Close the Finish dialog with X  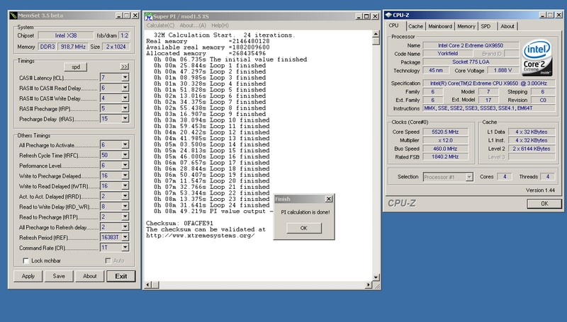pos(329,199)
